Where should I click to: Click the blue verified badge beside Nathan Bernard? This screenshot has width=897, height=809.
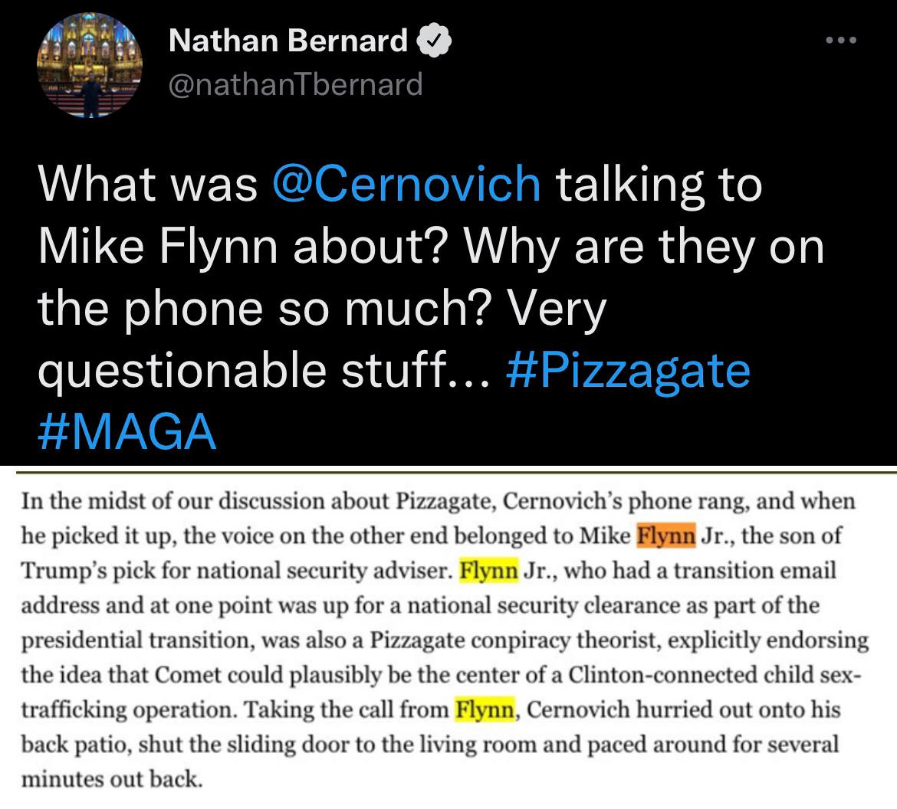[x=434, y=41]
